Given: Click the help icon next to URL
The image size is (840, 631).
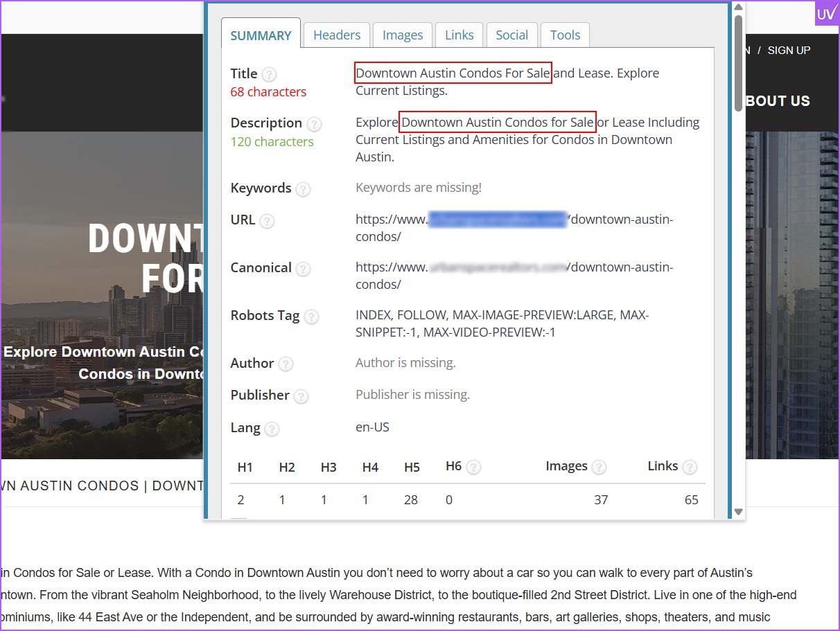Looking at the screenshot, I should (x=267, y=222).
